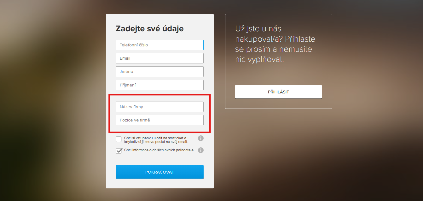
Task: Focus the Název firmy company name field
Action: click(159, 107)
